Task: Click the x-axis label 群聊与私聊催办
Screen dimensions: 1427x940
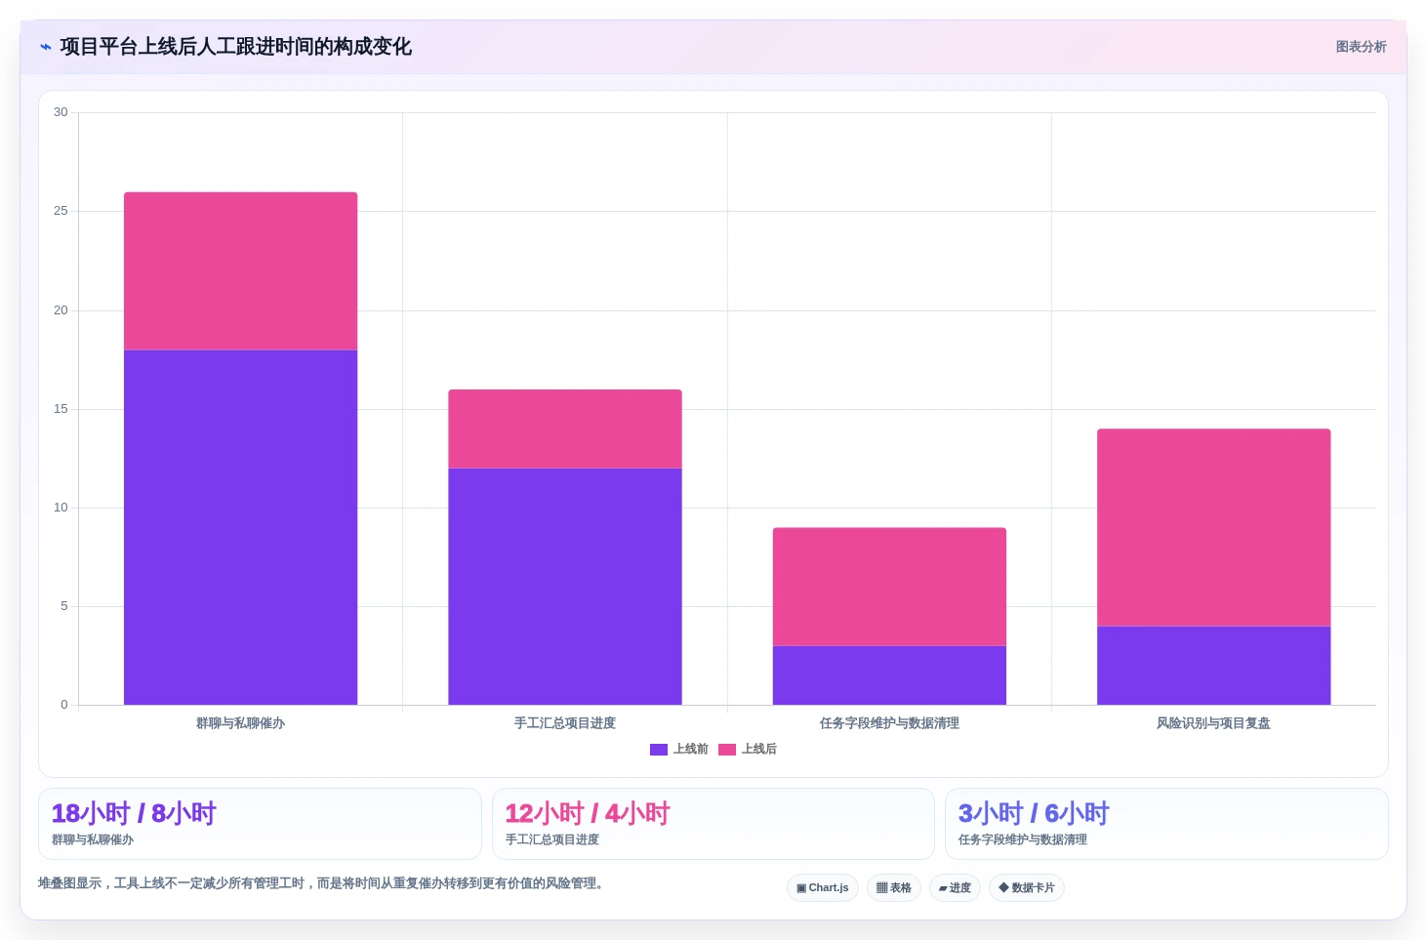Action: coord(241,723)
